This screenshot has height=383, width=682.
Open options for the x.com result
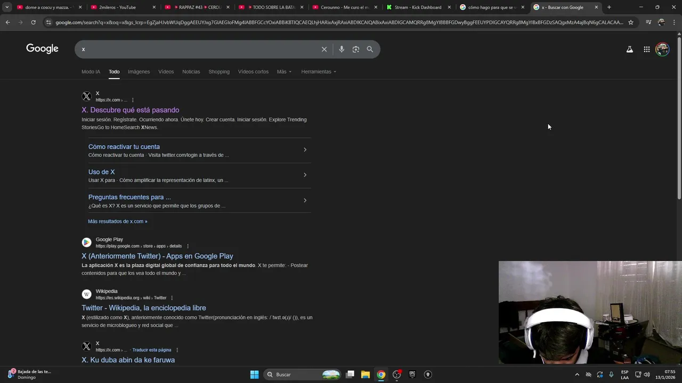[x=133, y=100]
